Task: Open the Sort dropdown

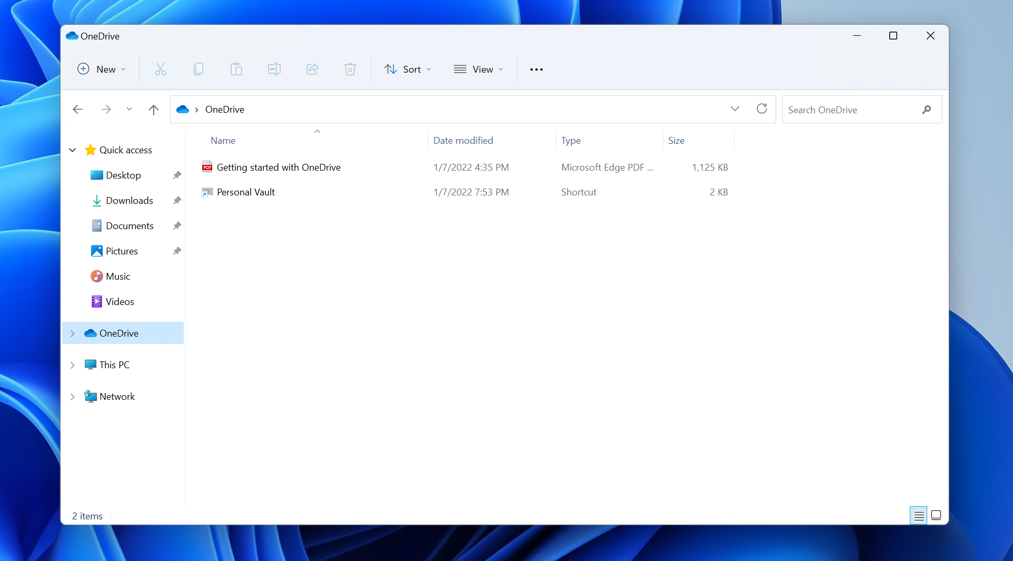Action: tap(408, 69)
